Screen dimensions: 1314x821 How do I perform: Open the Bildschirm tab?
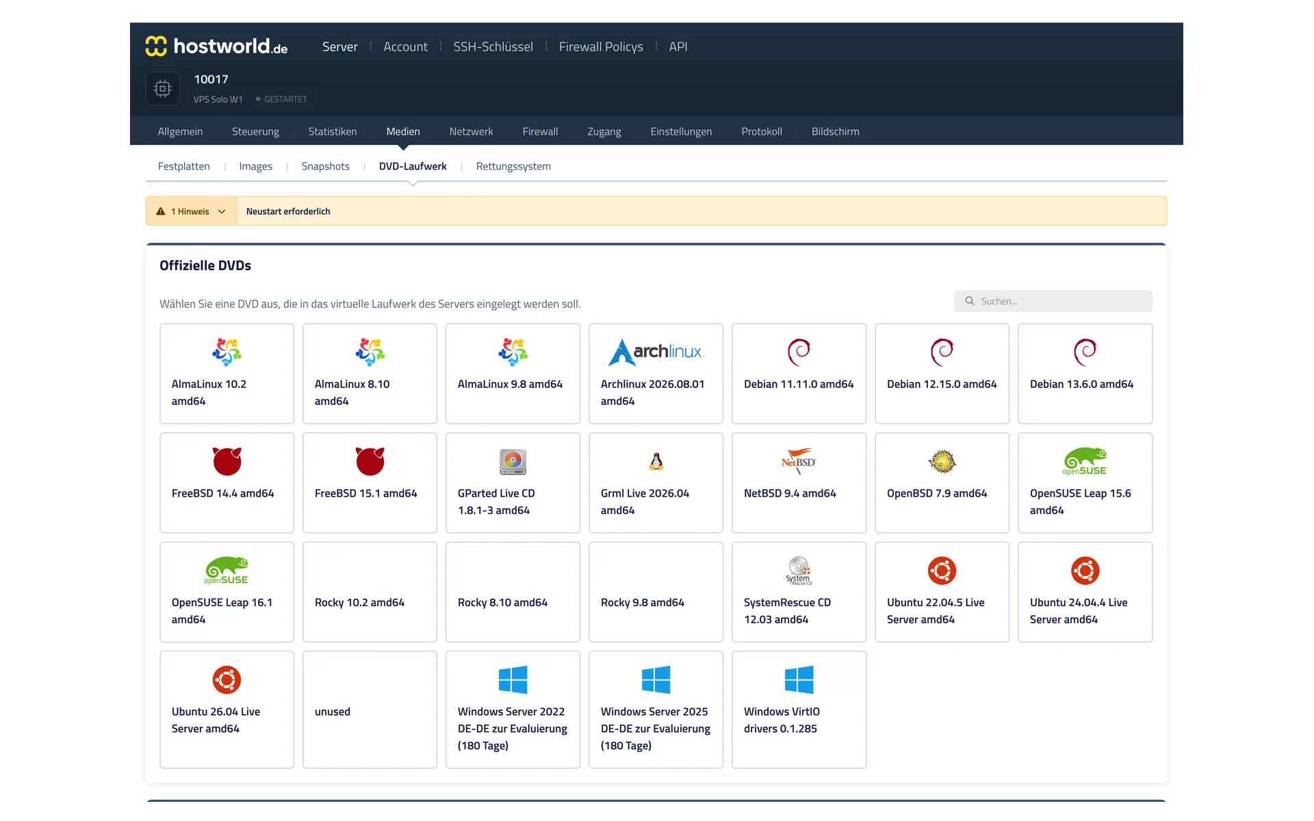coord(835,131)
